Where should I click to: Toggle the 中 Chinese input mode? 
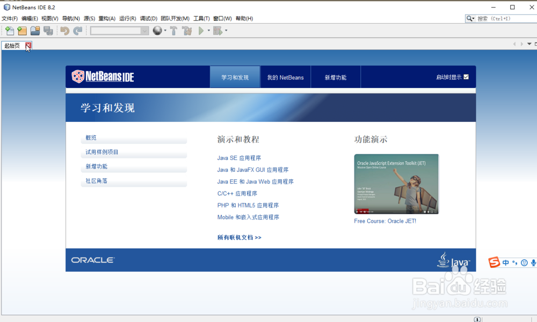click(506, 263)
